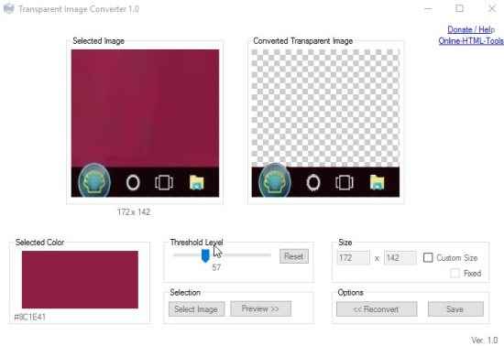Click the shell icon in converted image
504x346 pixels.
tap(275, 180)
